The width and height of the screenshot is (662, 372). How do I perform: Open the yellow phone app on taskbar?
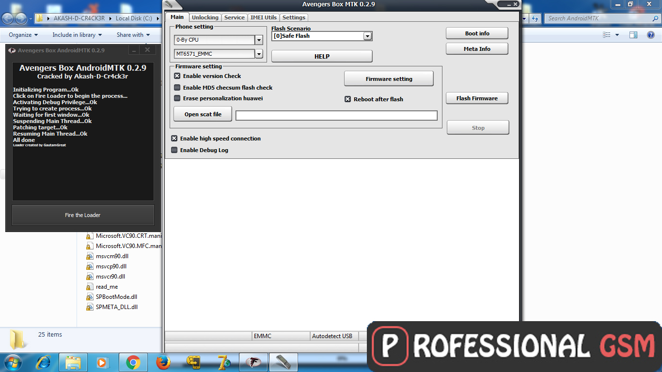pyautogui.click(x=194, y=362)
